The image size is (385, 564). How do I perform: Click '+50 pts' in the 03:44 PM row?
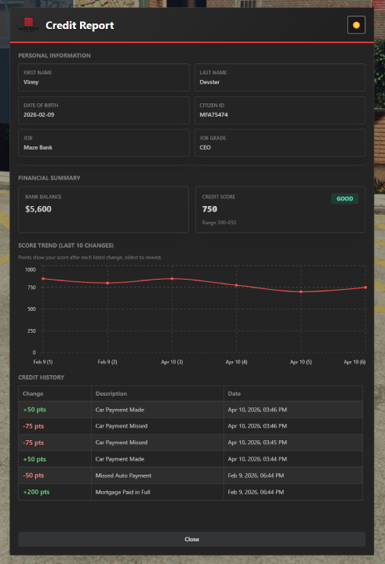pos(35,459)
